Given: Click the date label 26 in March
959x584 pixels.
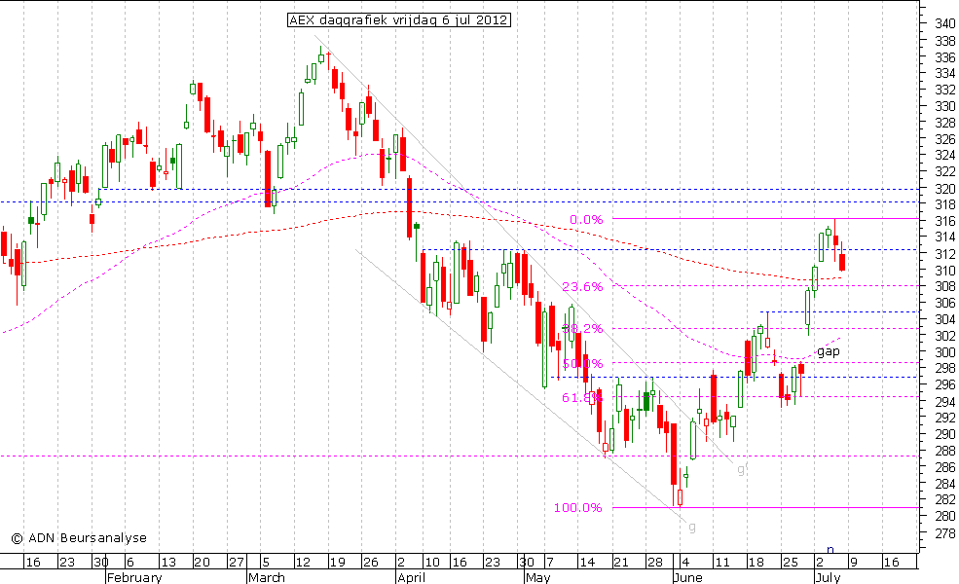Looking at the screenshot, I should coord(371,562).
